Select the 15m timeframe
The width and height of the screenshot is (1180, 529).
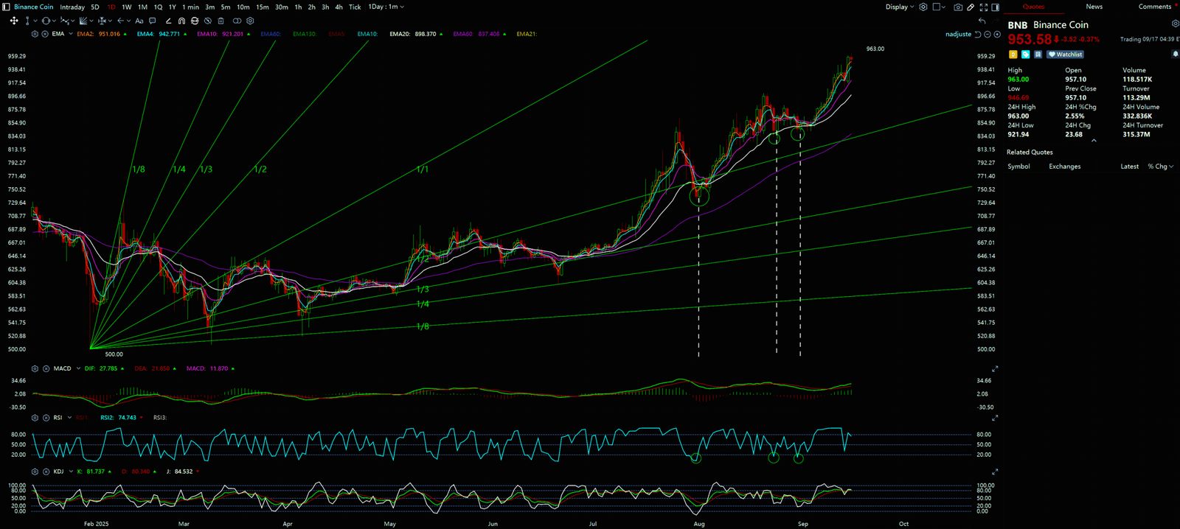pyautogui.click(x=263, y=7)
